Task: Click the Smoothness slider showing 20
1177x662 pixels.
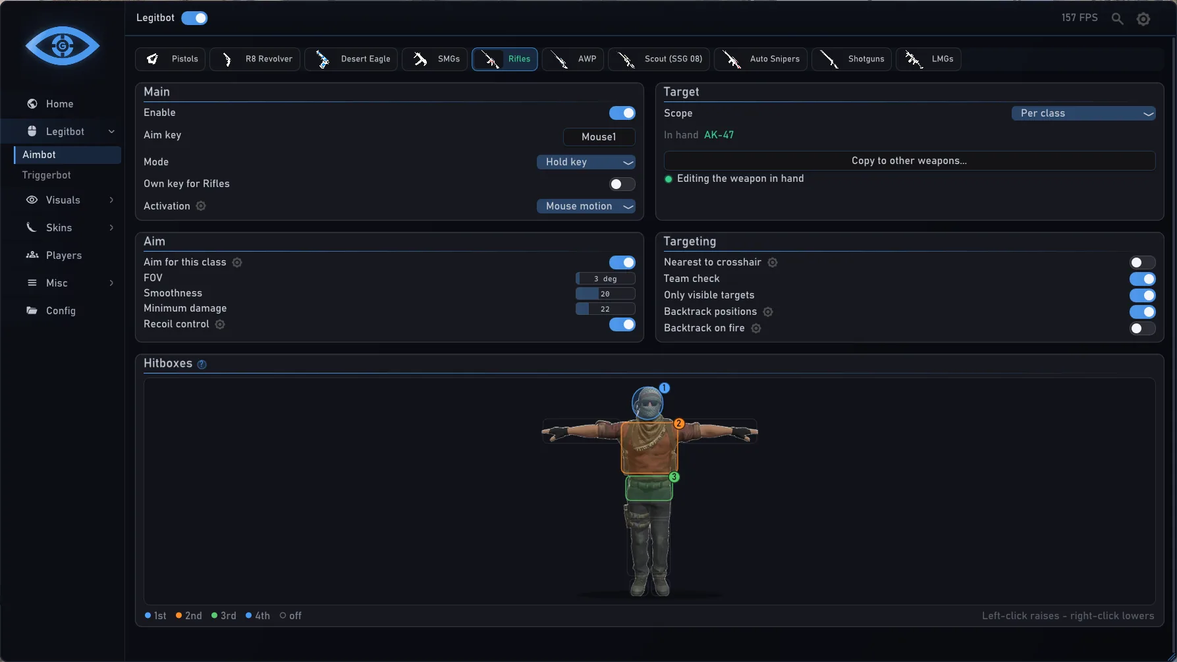Action: pos(605,294)
